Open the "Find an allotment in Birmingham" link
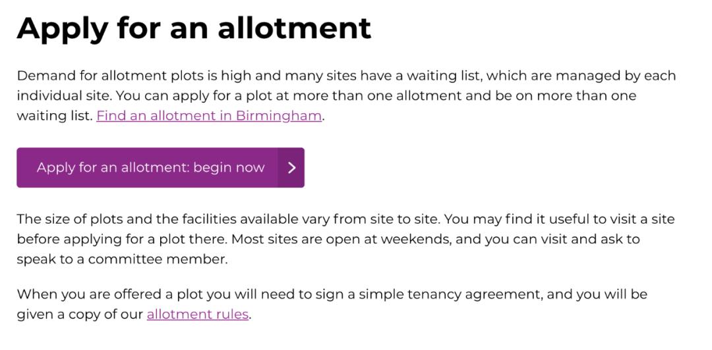 pos(209,116)
